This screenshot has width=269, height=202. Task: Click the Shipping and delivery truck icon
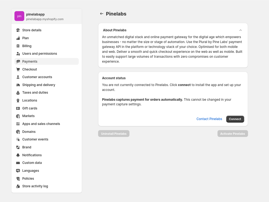(x=18, y=85)
